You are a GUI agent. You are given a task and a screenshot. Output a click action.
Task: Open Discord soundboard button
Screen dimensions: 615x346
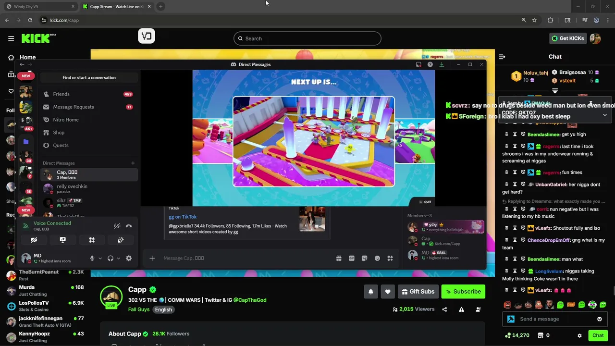tap(121, 240)
